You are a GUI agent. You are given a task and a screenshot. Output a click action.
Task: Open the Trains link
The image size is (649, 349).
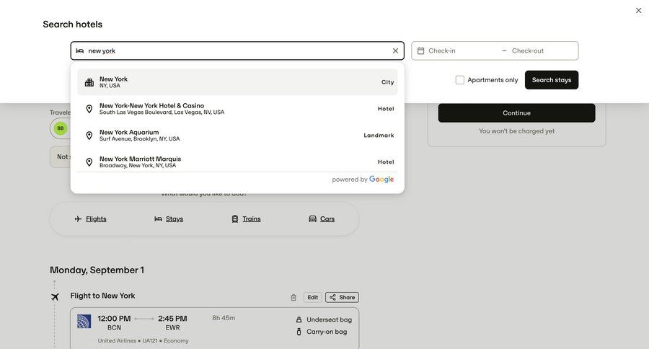(252, 218)
